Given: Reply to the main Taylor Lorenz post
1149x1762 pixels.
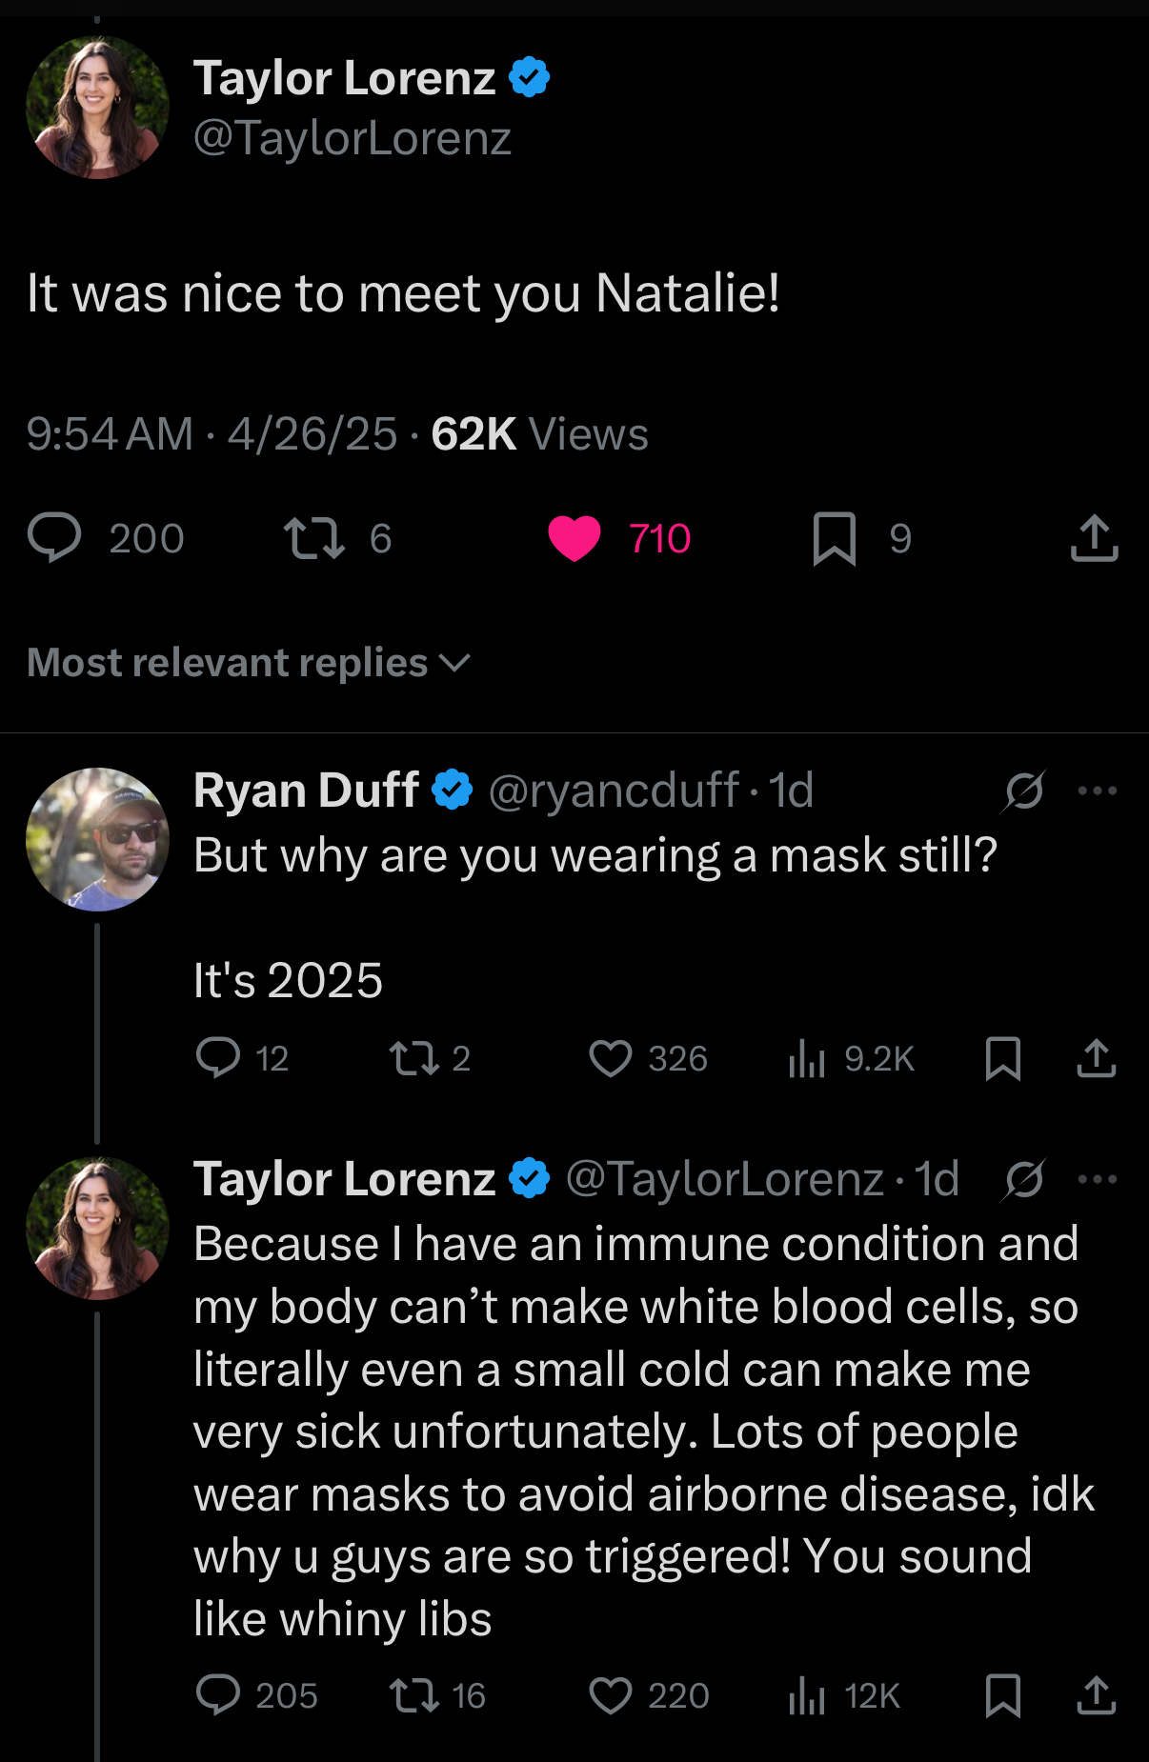Looking at the screenshot, I should (55, 537).
